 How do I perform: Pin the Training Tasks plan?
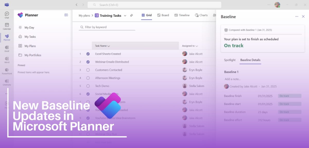pyautogui.click(x=132, y=15)
